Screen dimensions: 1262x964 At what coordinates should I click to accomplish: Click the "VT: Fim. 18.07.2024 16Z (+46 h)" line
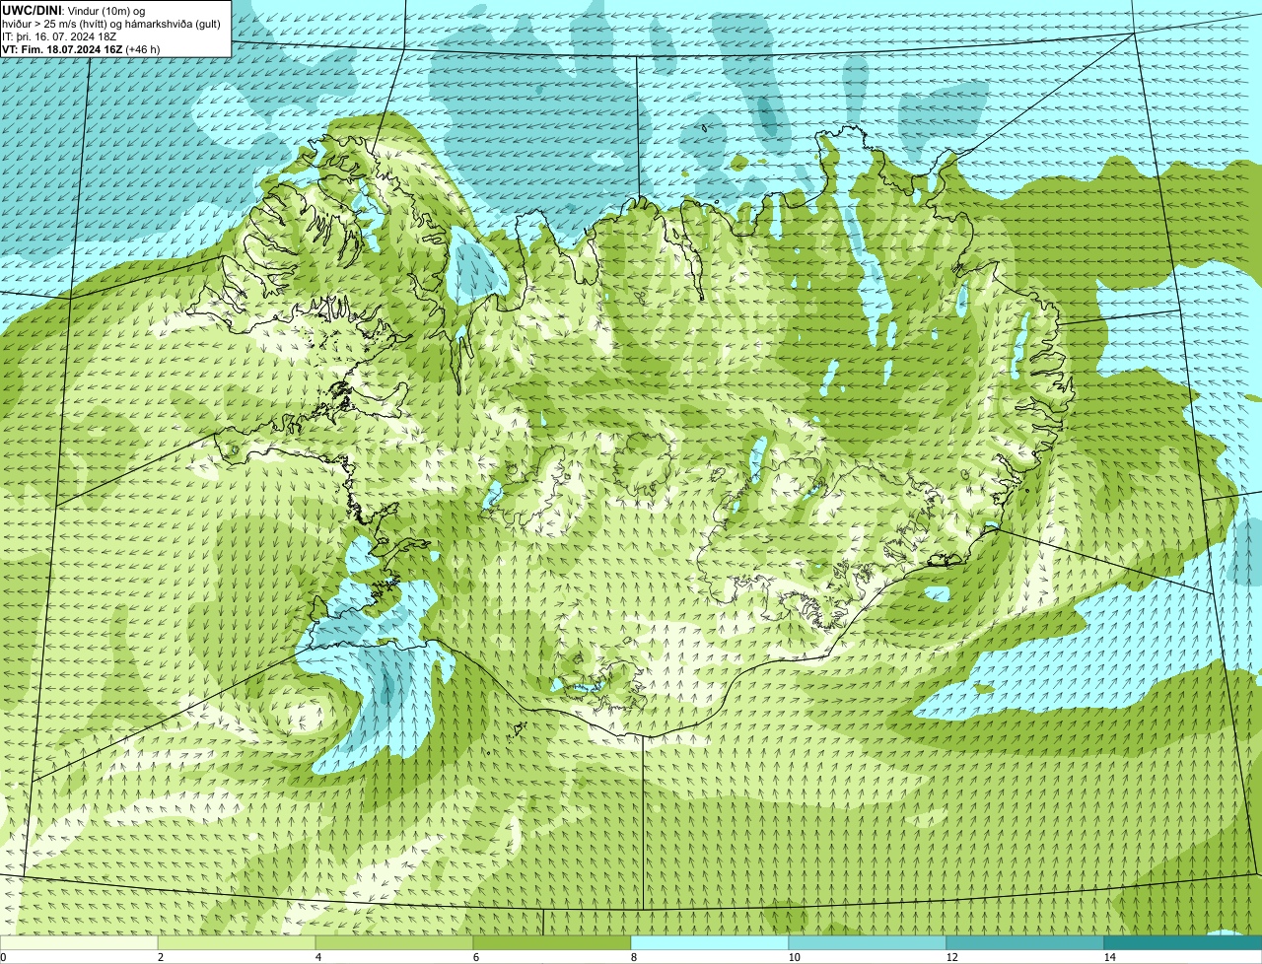tap(81, 48)
